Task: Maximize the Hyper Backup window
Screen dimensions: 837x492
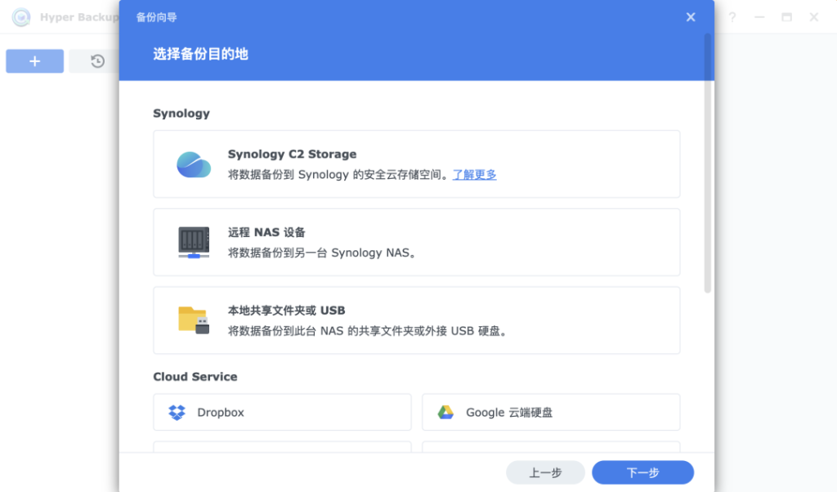Action: click(786, 17)
